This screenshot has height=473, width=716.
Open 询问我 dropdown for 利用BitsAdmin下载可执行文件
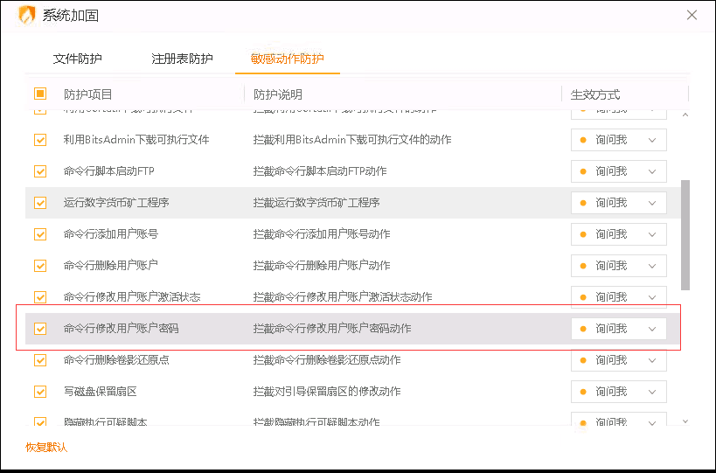click(619, 140)
